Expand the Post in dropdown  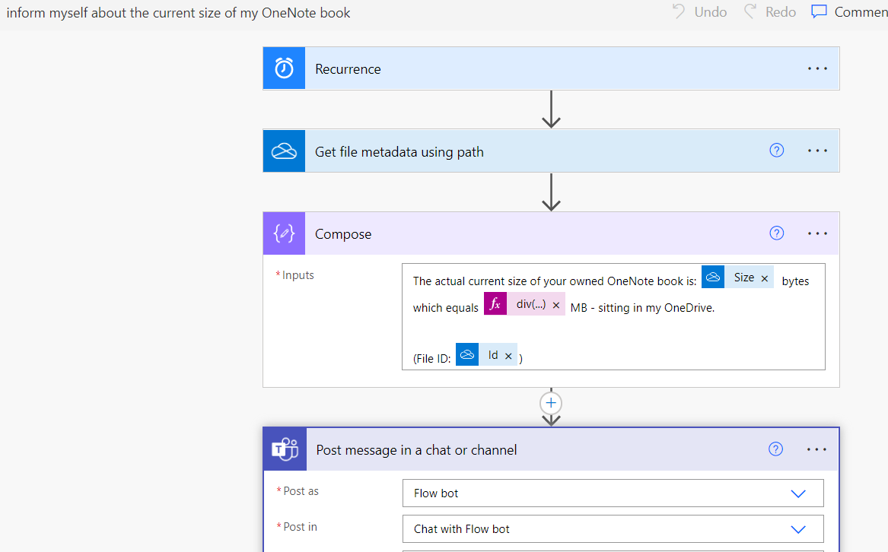[798, 529]
